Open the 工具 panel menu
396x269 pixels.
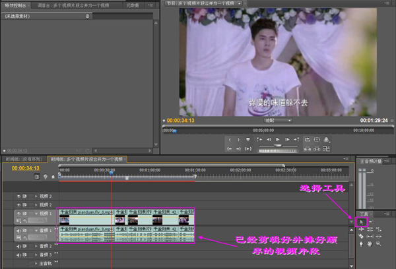coord(387,214)
